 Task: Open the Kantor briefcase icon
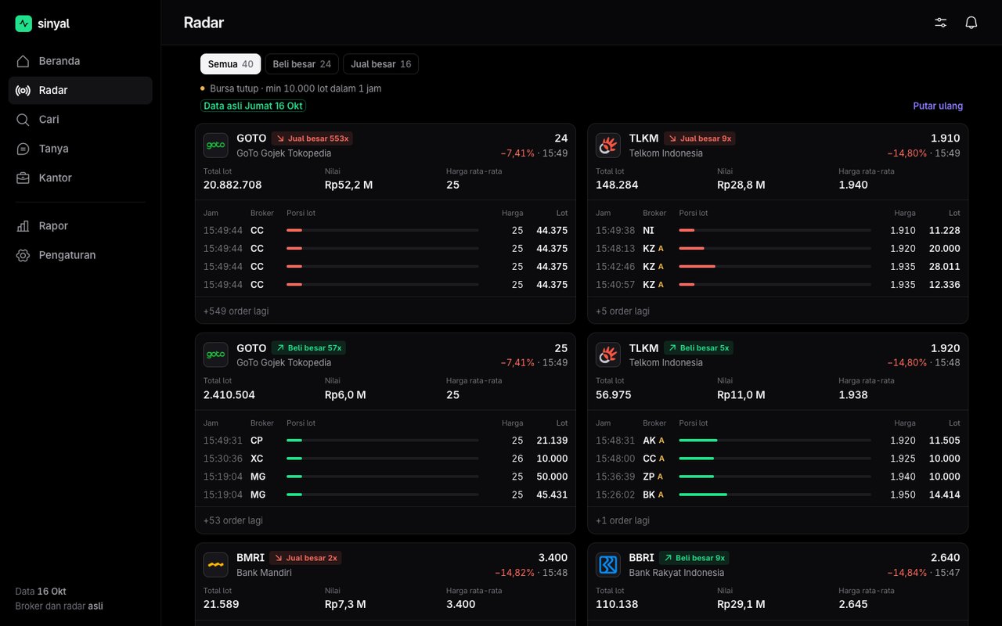click(x=23, y=178)
